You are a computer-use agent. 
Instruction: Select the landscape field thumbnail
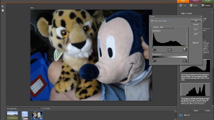coord(12,116)
